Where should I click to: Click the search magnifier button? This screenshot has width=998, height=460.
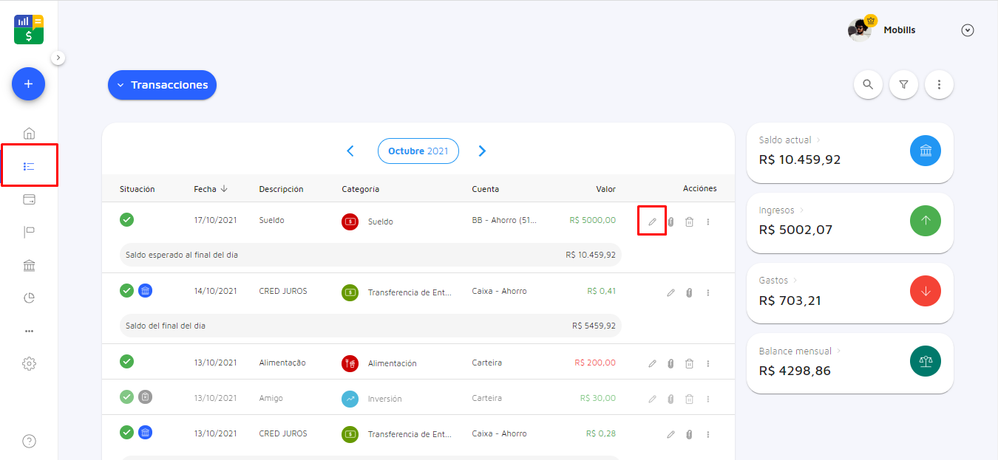tap(868, 85)
